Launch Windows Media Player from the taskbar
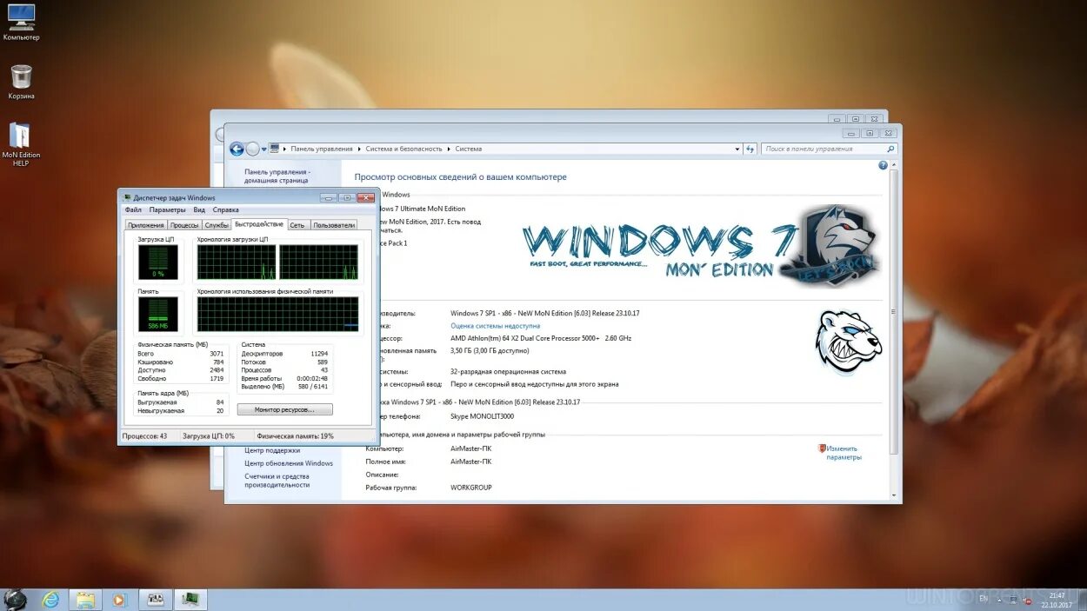 pyautogui.click(x=120, y=599)
